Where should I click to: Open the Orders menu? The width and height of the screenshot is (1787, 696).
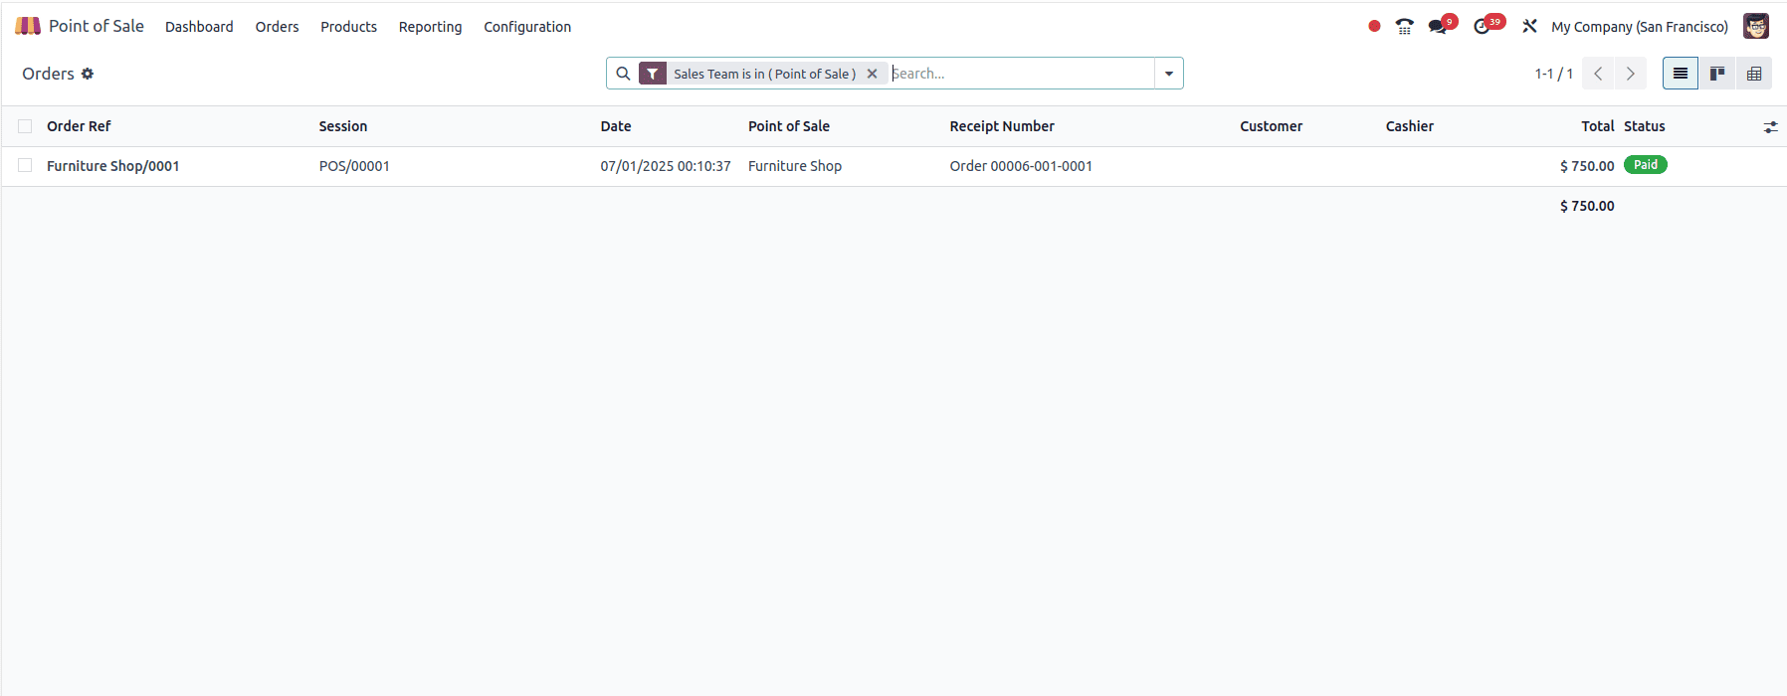click(277, 27)
